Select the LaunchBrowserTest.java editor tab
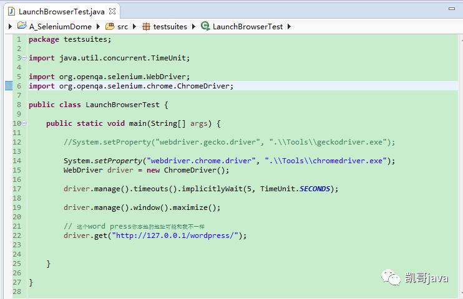This screenshot has height=299, width=463. pos(61,11)
